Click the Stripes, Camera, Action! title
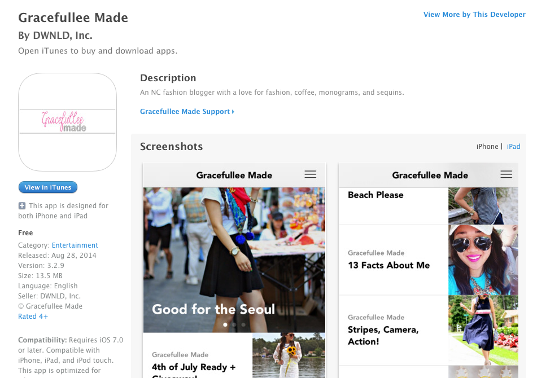 point(383,336)
